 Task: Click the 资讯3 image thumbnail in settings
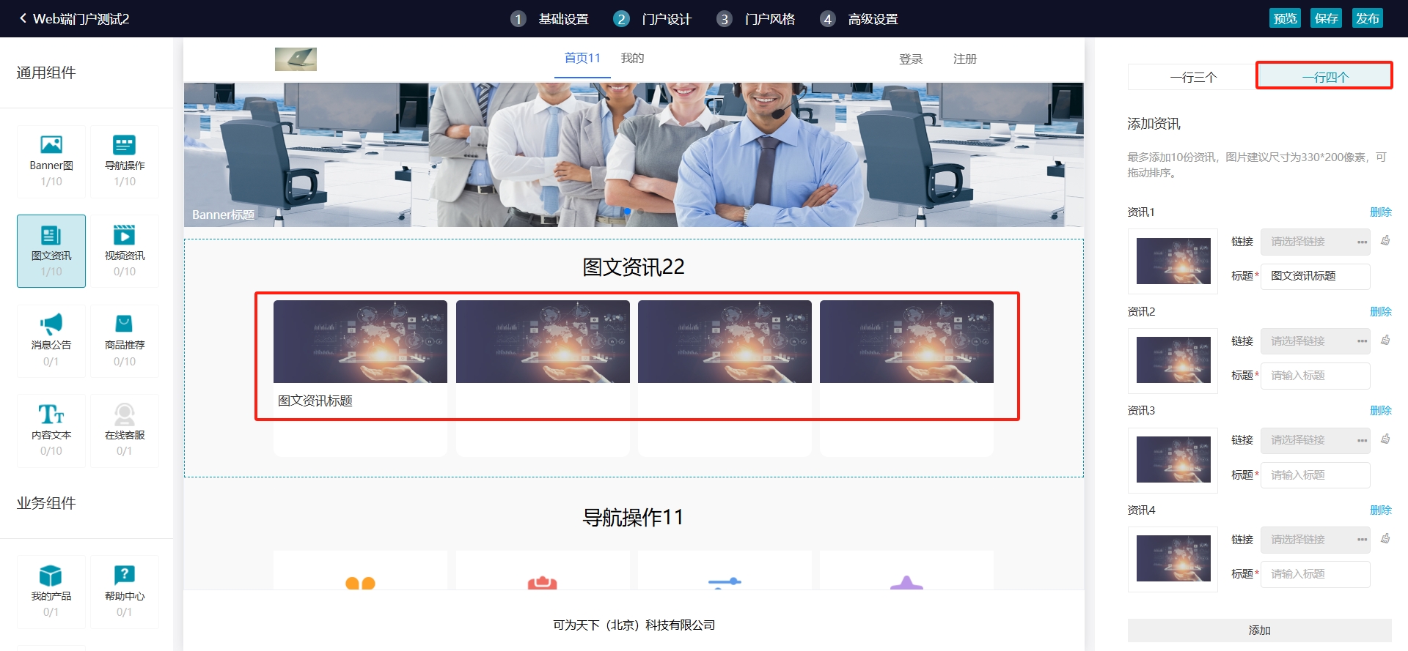(1173, 460)
